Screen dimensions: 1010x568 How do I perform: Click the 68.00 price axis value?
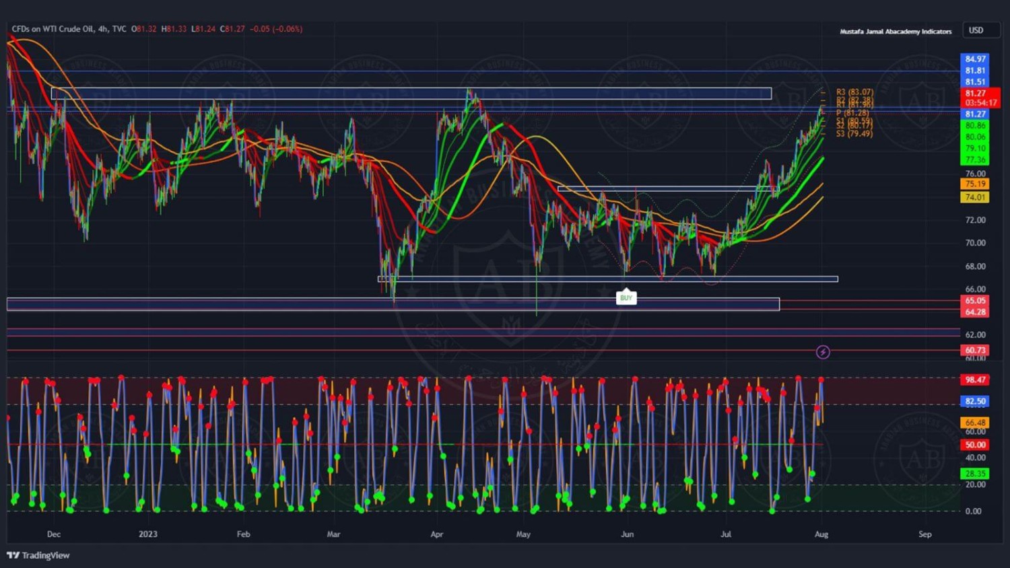click(975, 267)
